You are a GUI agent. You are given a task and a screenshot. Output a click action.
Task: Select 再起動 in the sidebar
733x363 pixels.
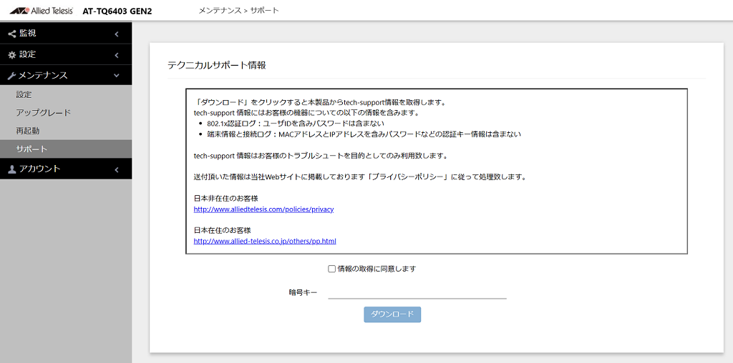28,131
